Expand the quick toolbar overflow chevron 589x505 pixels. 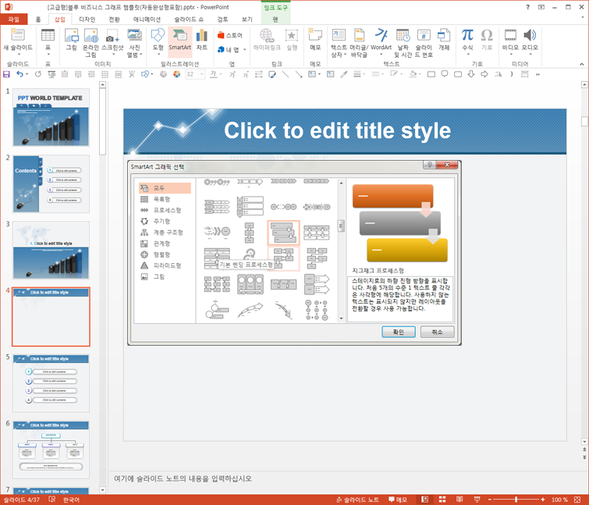click(538, 74)
